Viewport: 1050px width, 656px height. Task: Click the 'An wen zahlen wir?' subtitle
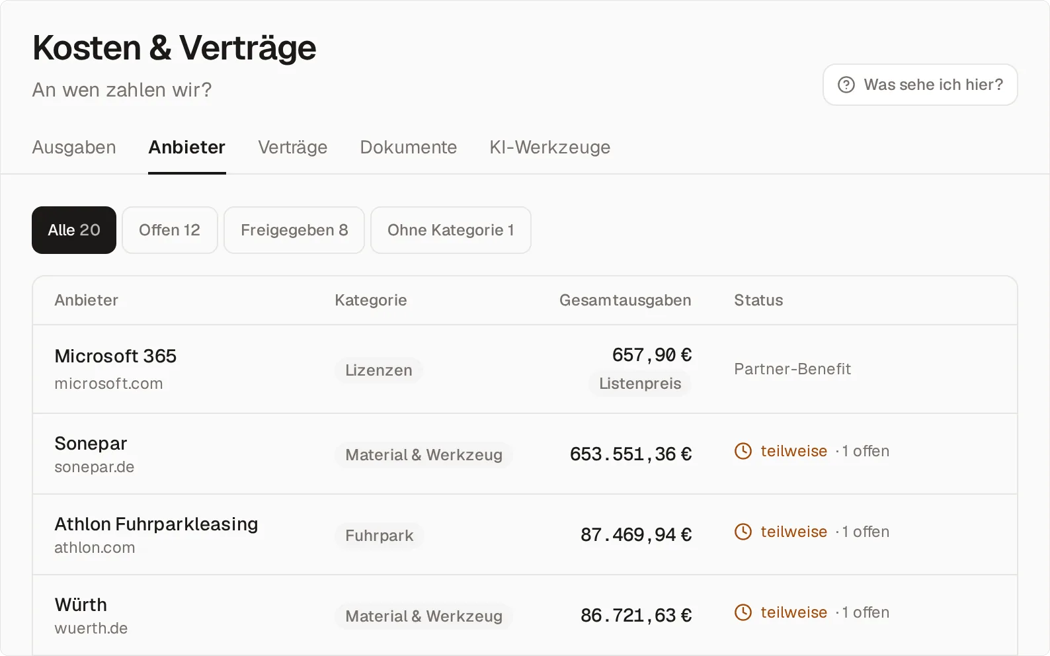(x=122, y=90)
